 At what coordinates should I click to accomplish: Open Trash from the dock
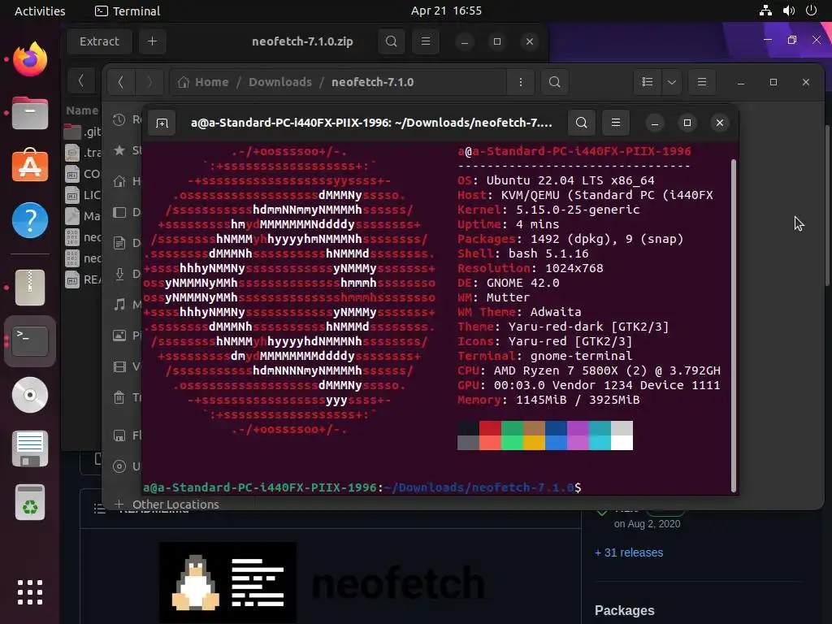[x=30, y=502]
